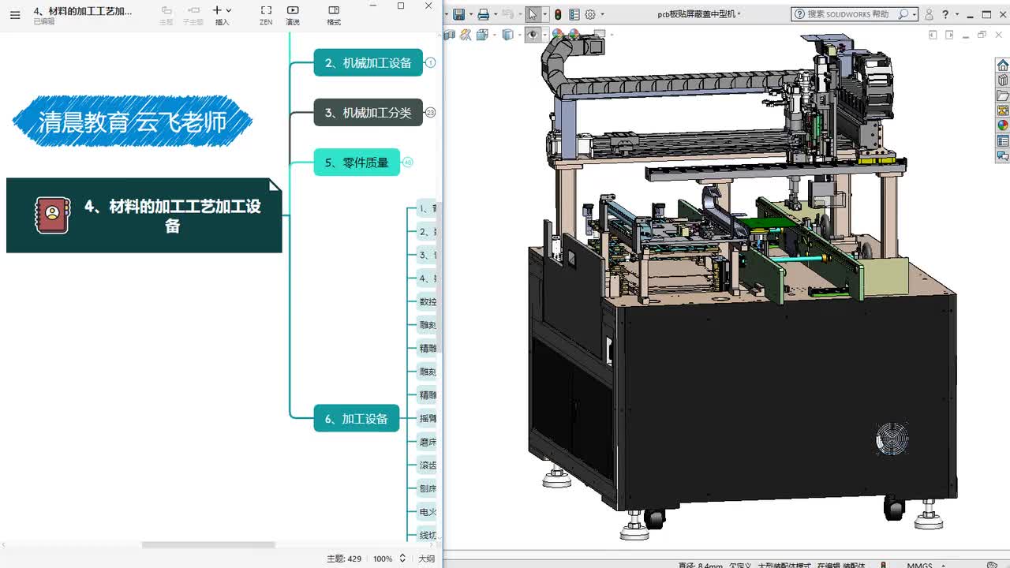Open SolidWorks File Properties list icon
This screenshot has height=568, width=1010.
pyautogui.click(x=574, y=14)
